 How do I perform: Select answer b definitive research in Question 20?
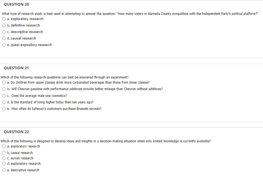click(x=4, y=25)
